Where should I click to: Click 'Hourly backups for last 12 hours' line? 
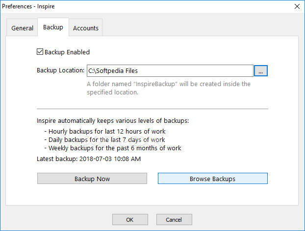[x=104, y=132]
